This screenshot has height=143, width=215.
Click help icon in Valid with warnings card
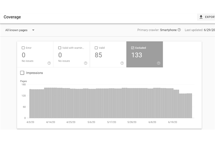click(85, 63)
